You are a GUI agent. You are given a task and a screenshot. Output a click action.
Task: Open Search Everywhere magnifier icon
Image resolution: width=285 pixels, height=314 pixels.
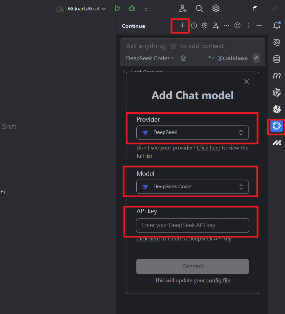click(x=199, y=8)
